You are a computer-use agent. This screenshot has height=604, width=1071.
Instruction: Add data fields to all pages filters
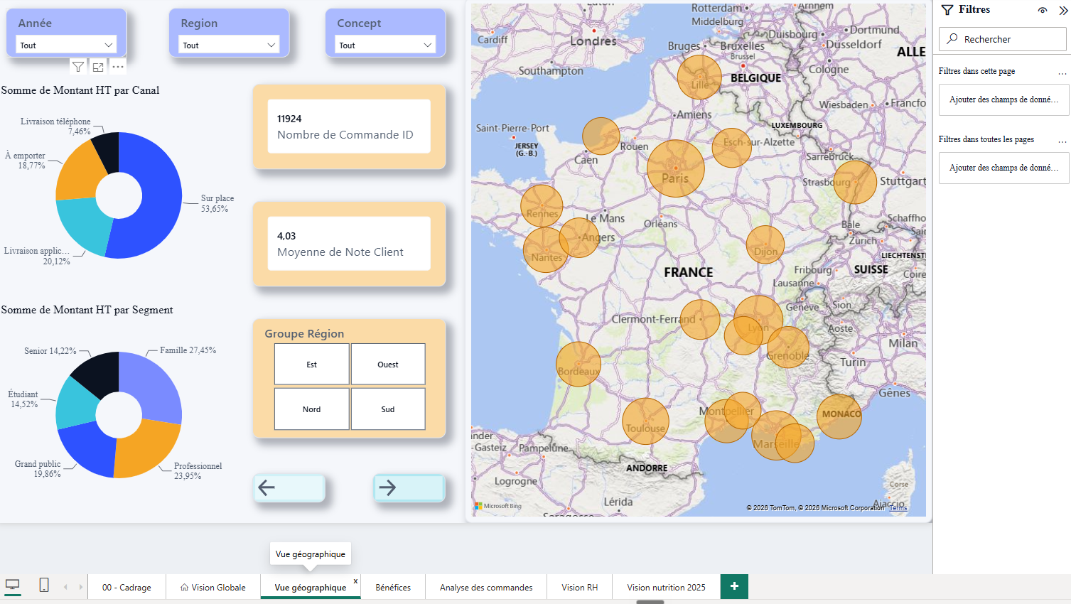1003,168
